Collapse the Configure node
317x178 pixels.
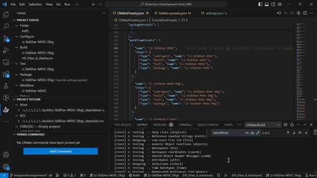click(17, 37)
